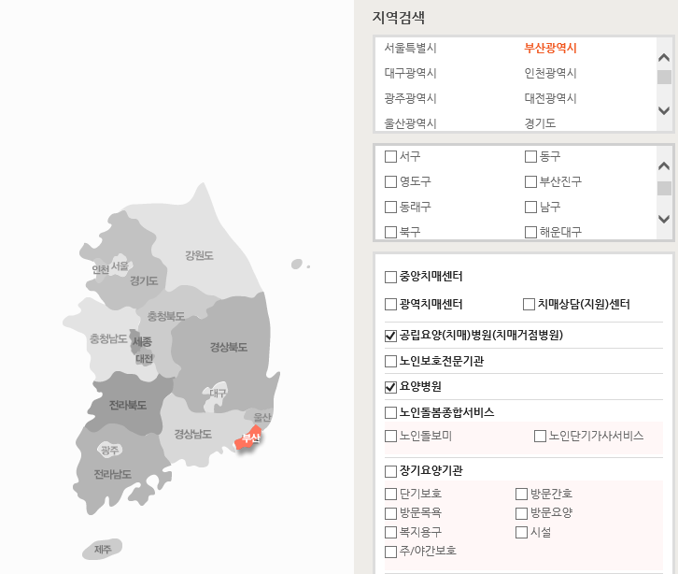678x574 pixels.
Task: Check the 영도구 district checkbox
Action: tap(390, 181)
